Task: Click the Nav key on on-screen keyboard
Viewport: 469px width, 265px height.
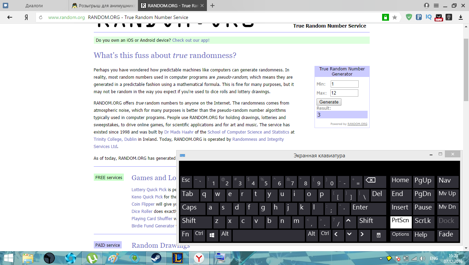Action: click(448, 182)
